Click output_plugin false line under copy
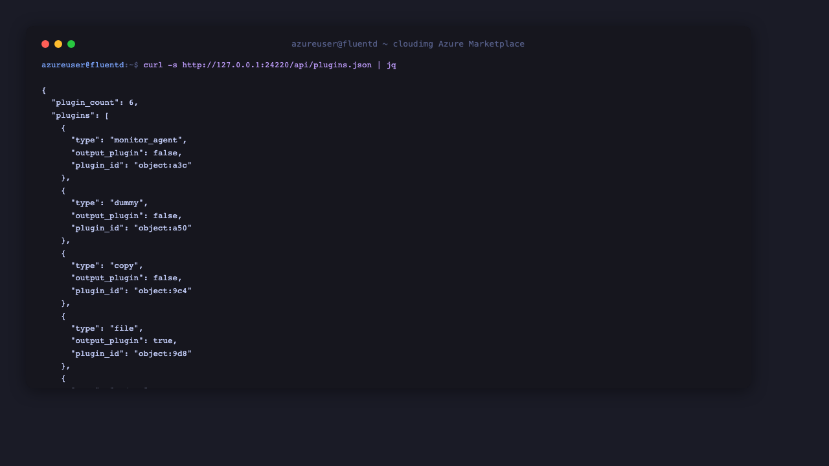This screenshot has width=829, height=466. 127,278
